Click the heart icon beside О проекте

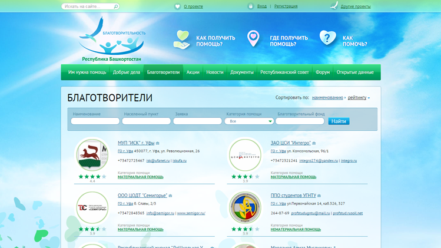(177, 6)
